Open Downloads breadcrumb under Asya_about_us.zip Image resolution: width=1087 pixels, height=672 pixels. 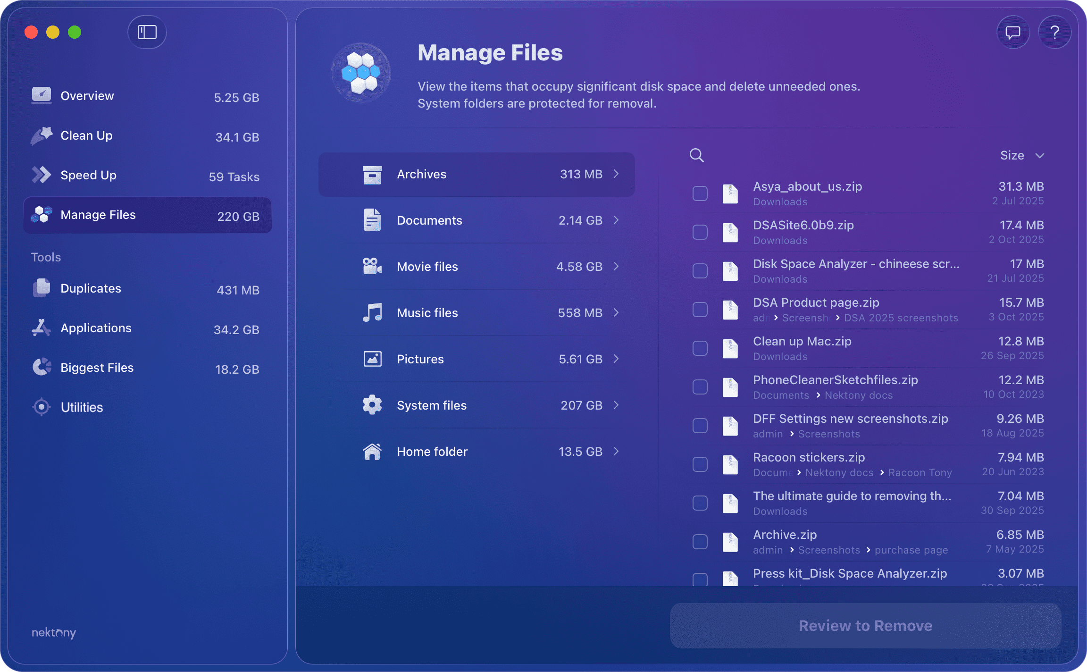(x=780, y=202)
